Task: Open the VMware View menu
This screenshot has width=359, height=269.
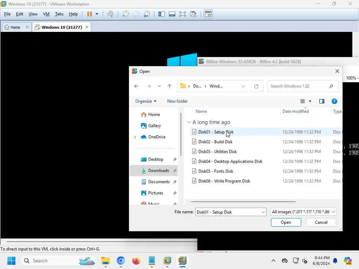Action: (x=33, y=14)
